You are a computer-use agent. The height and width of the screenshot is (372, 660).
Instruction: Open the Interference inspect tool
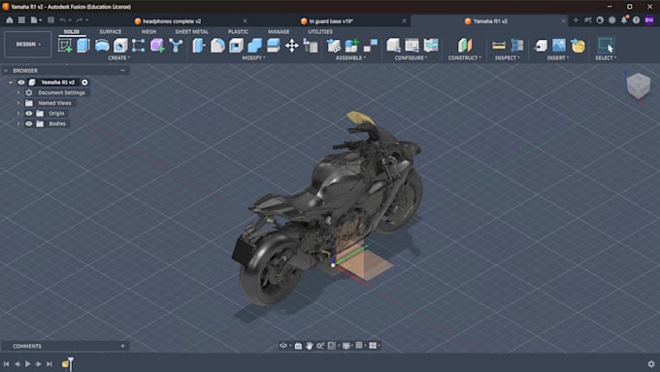tap(517, 46)
